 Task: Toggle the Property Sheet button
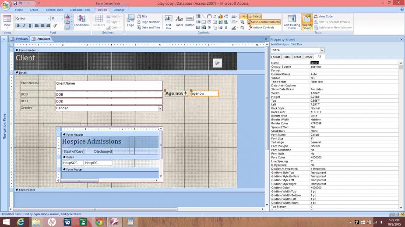306,21
